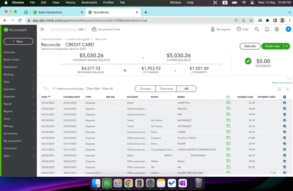Open the Bookmarks menu
The image size is (293, 191).
click(x=89, y=2)
